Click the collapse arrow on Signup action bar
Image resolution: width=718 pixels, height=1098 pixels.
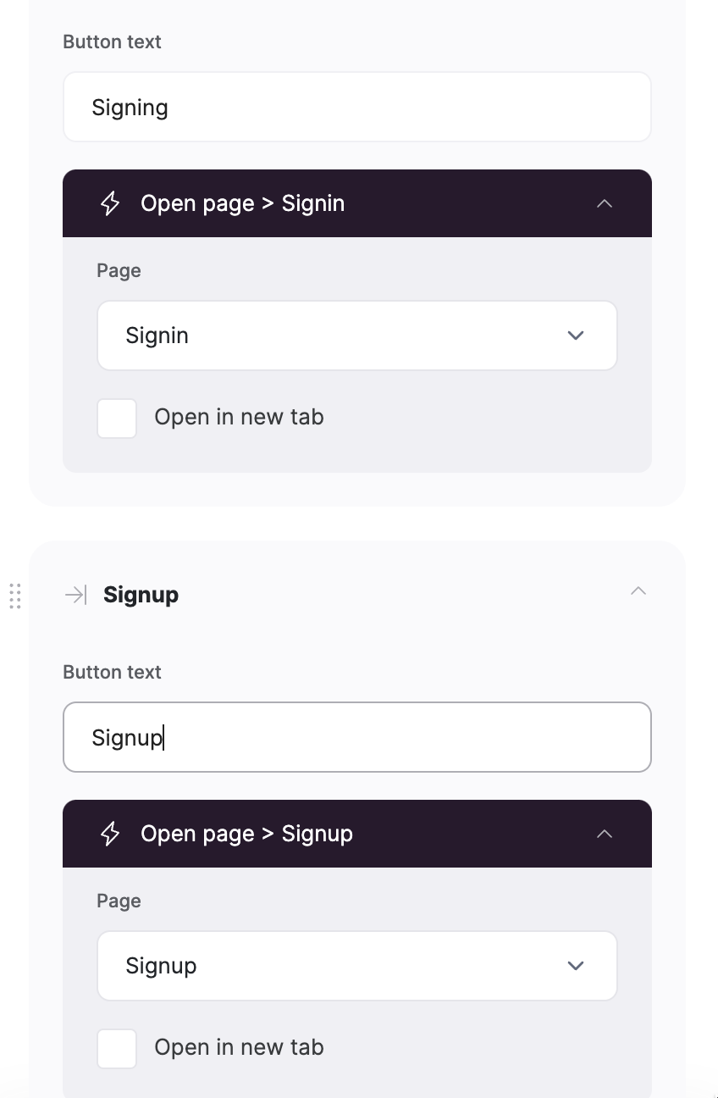coord(605,834)
